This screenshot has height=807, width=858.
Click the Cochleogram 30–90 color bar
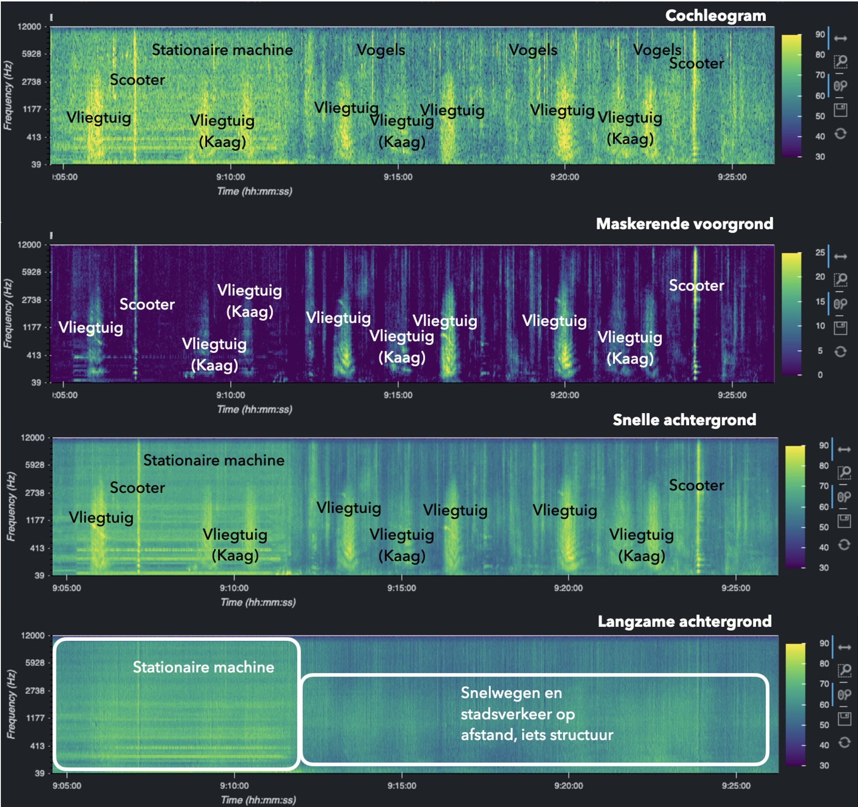click(x=792, y=95)
